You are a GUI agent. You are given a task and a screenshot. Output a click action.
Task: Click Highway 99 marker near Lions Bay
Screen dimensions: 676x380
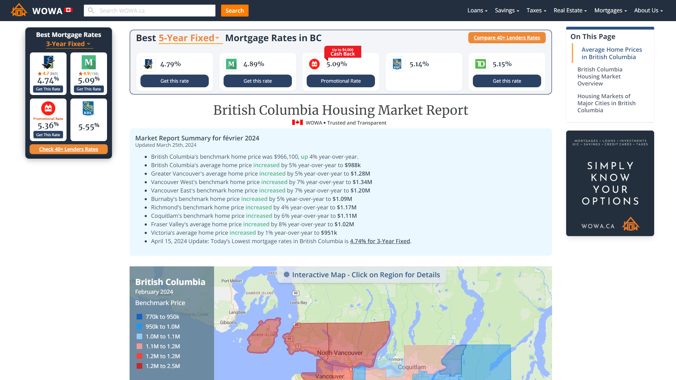point(296,293)
